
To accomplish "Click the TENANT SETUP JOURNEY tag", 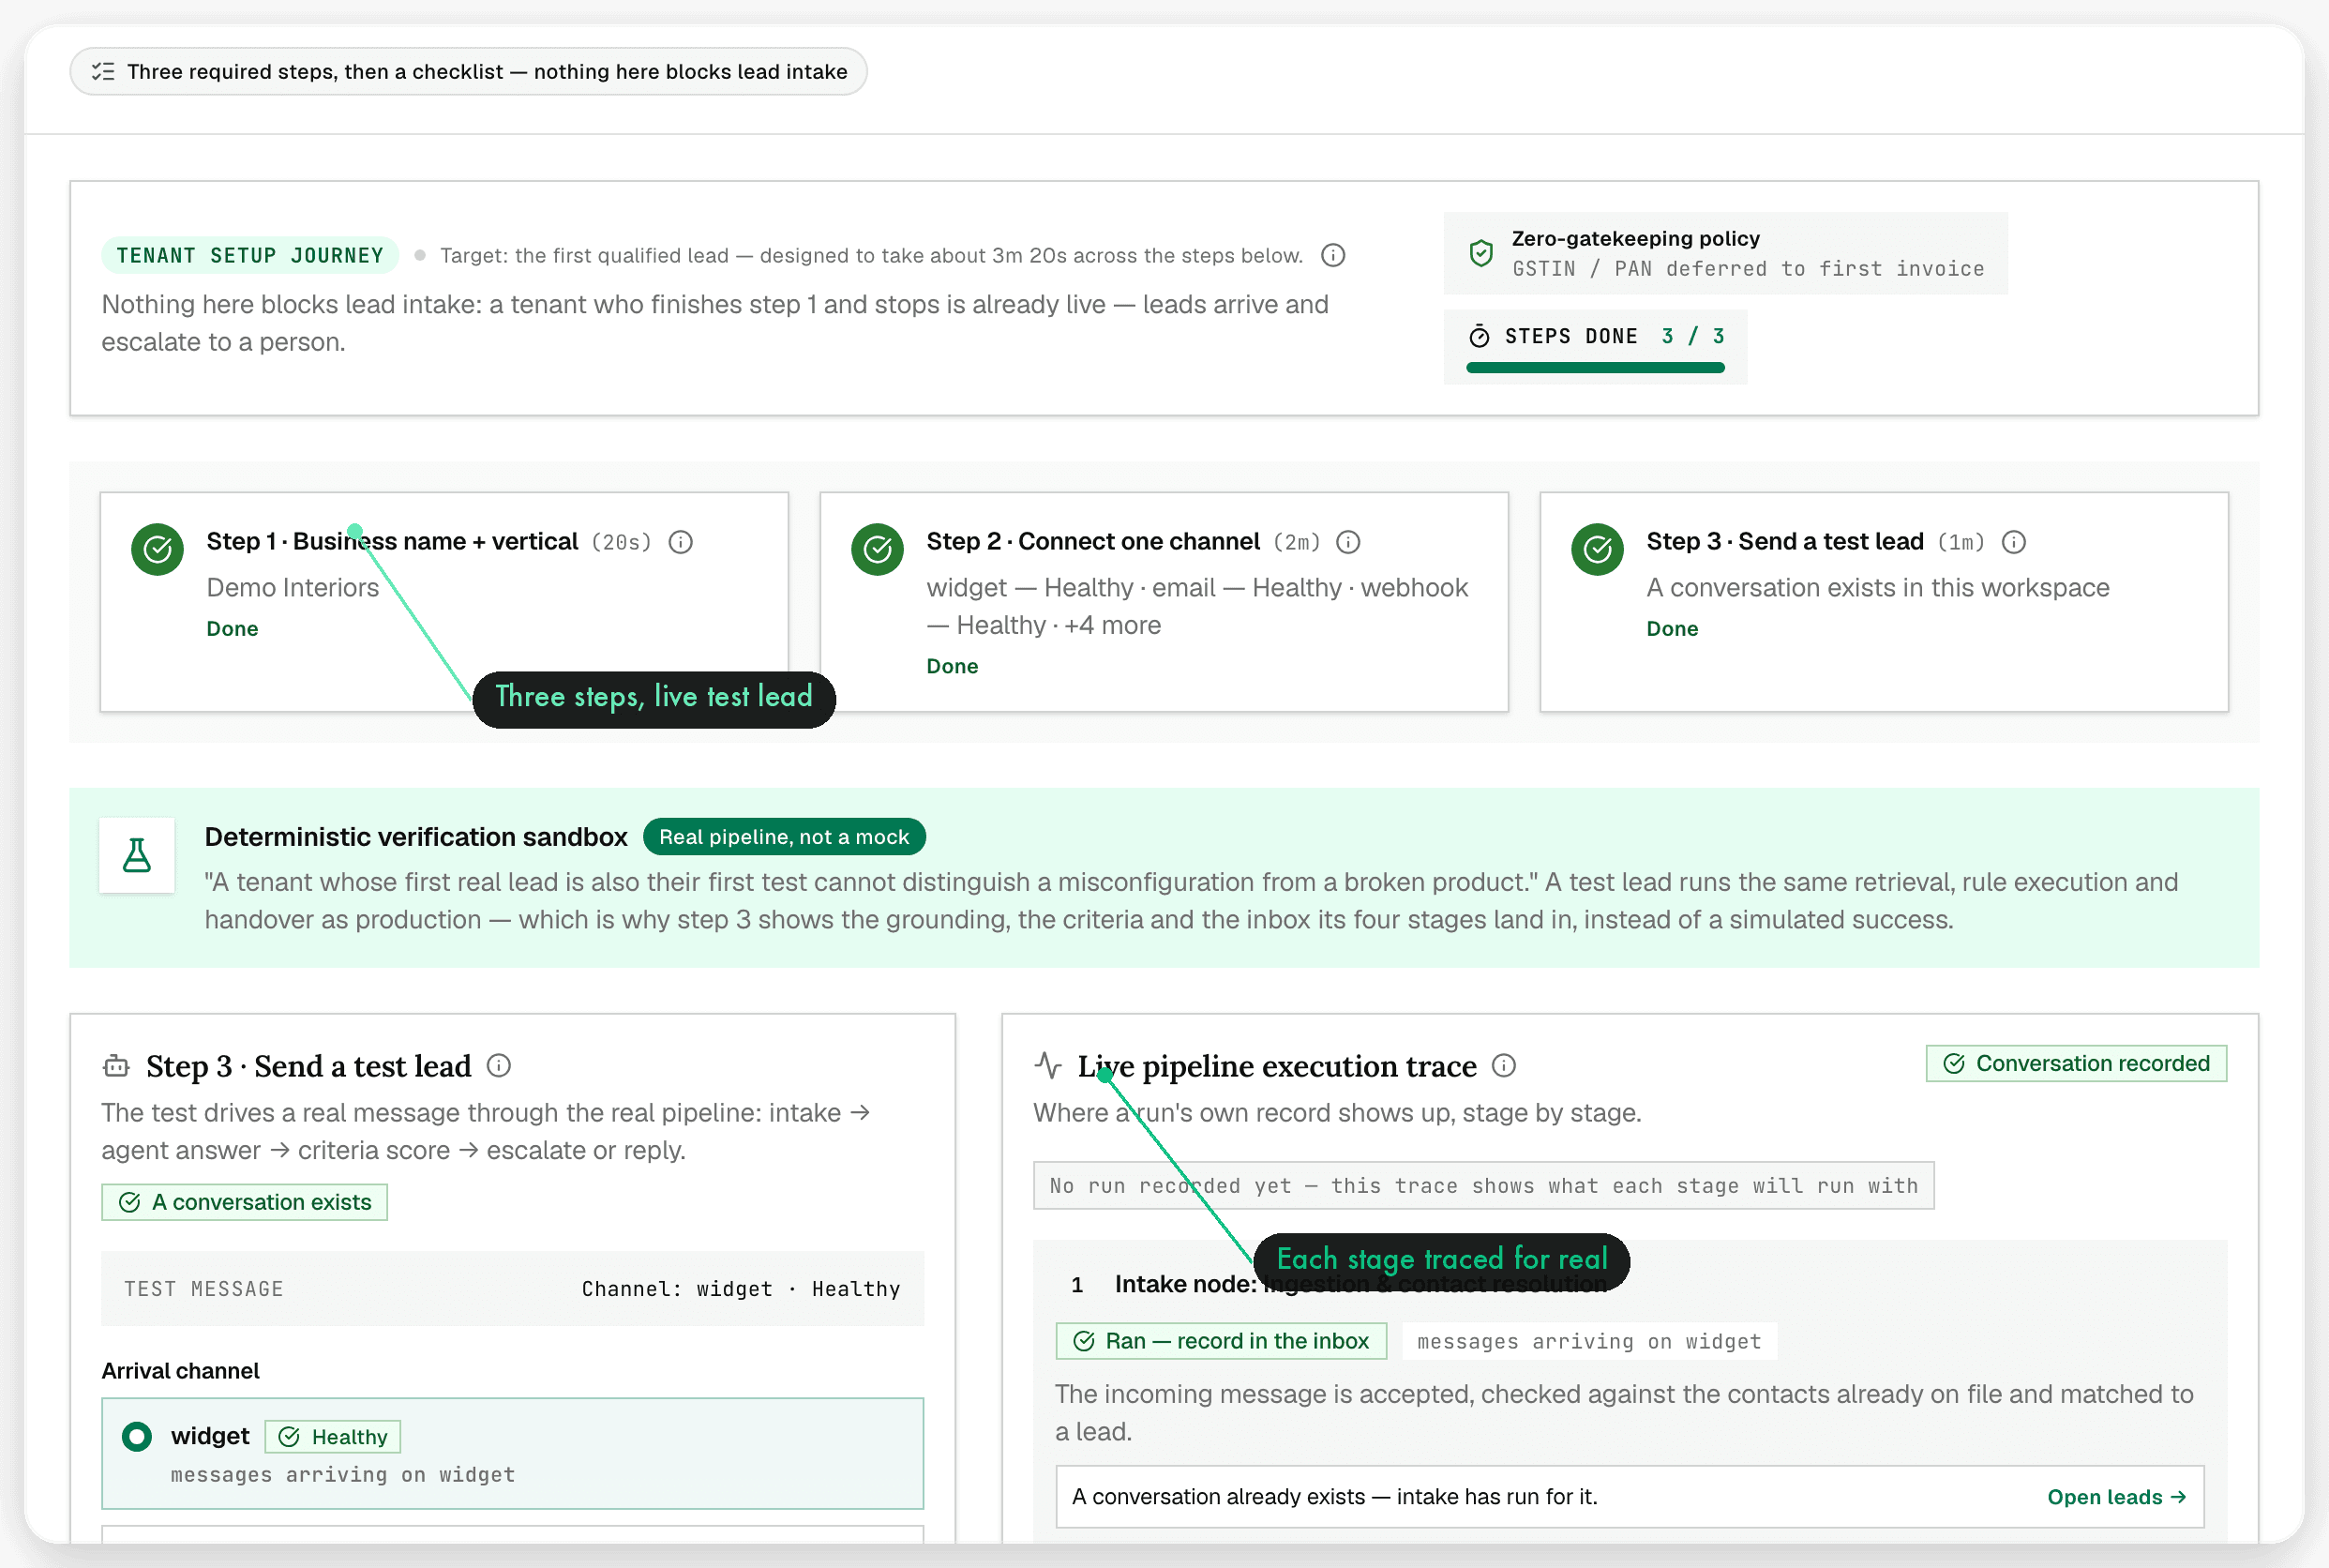I will click(250, 256).
